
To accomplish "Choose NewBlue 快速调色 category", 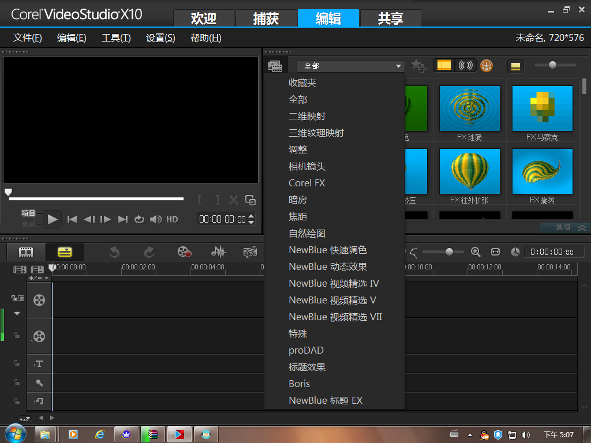I will (334, 250).
